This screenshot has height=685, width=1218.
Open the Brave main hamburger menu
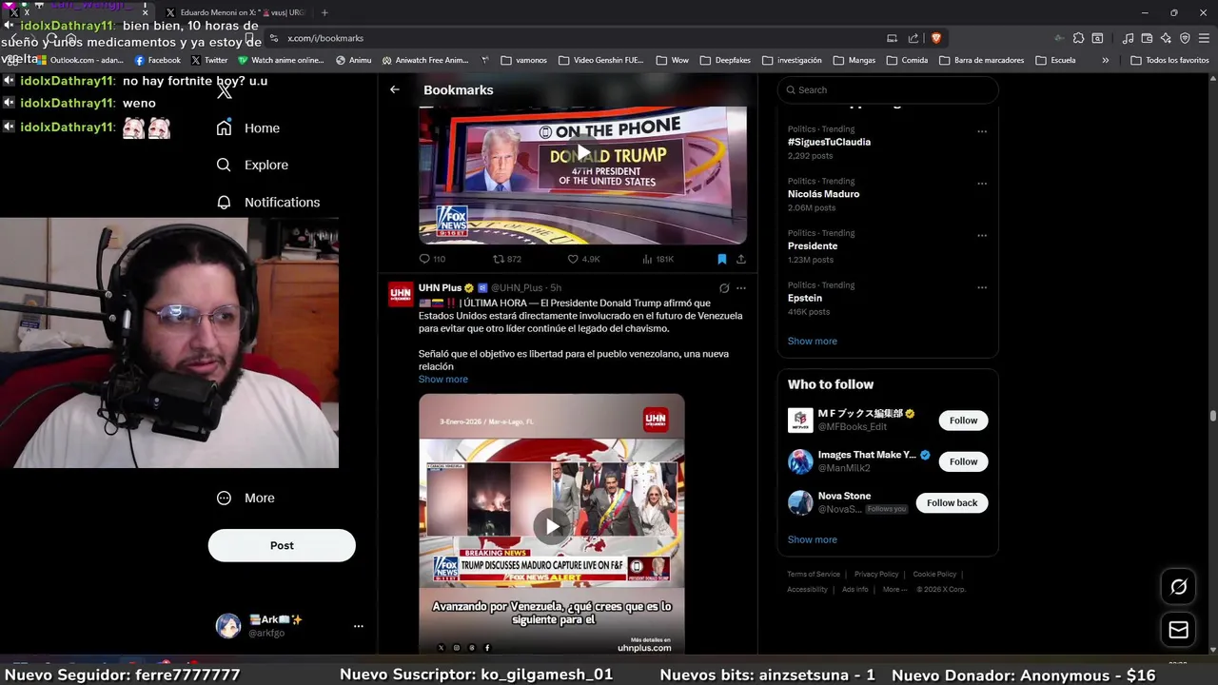1204,38
